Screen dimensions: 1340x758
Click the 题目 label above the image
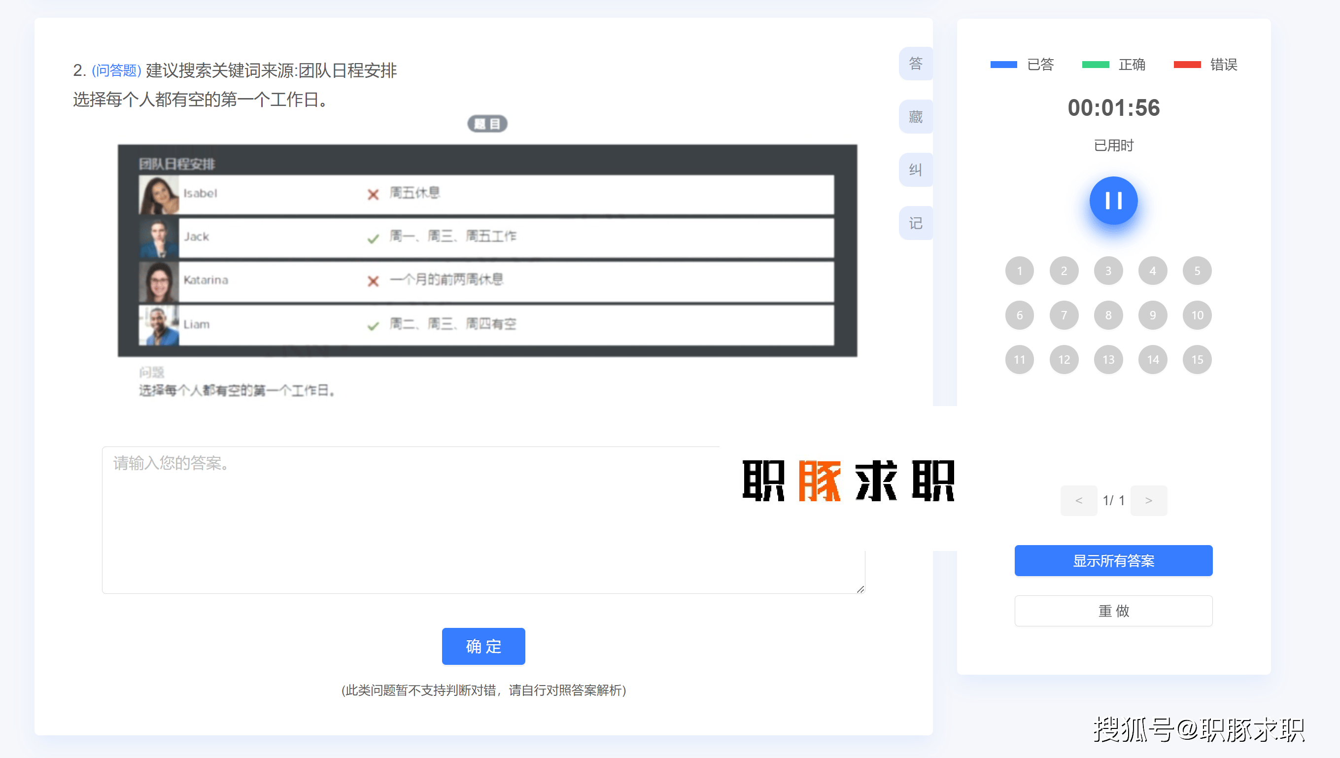click(487, 124)
